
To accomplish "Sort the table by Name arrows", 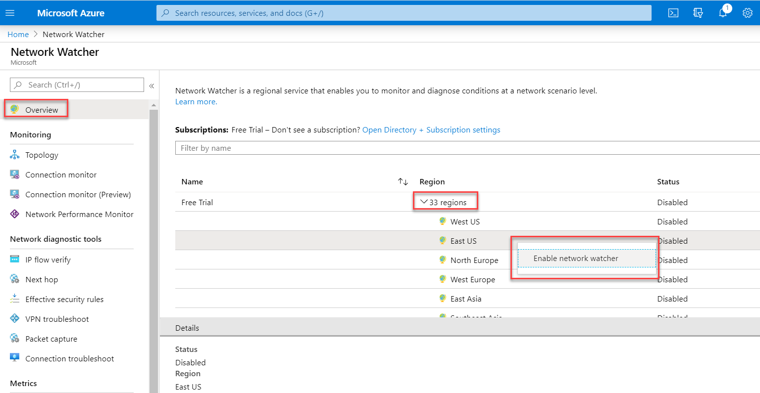I will [x=403, y=181].
